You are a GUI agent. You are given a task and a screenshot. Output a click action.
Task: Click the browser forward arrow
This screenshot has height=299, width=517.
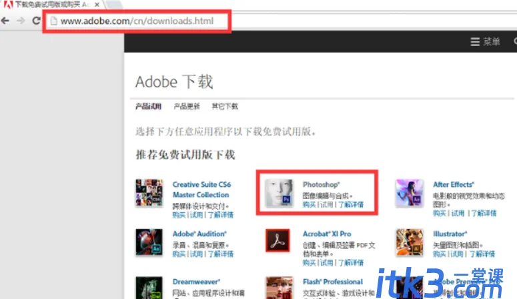(x=21, y=21)
